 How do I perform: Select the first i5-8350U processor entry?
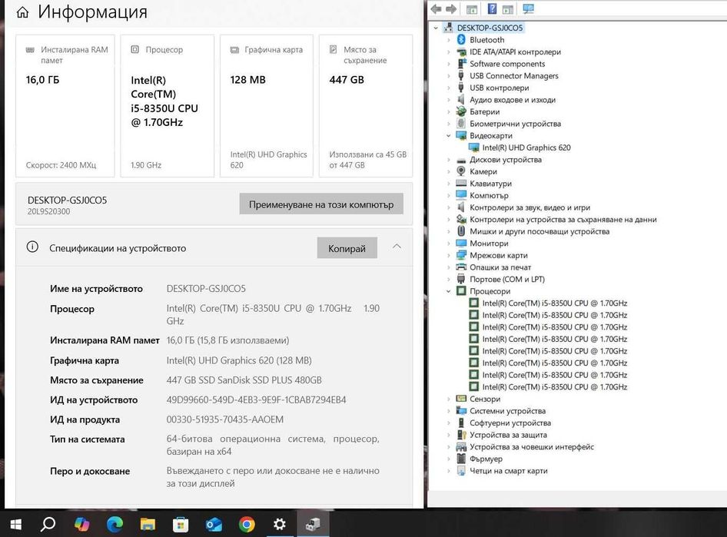tap(555, 303)
